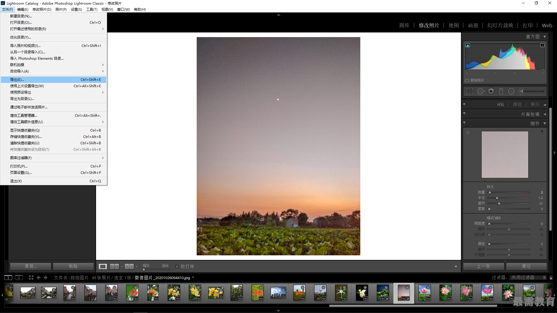Image resolution: width=557 pixels, height=313 pixels.
Task: Open reference view options dropdown arrow
Action: pos(122,267)
